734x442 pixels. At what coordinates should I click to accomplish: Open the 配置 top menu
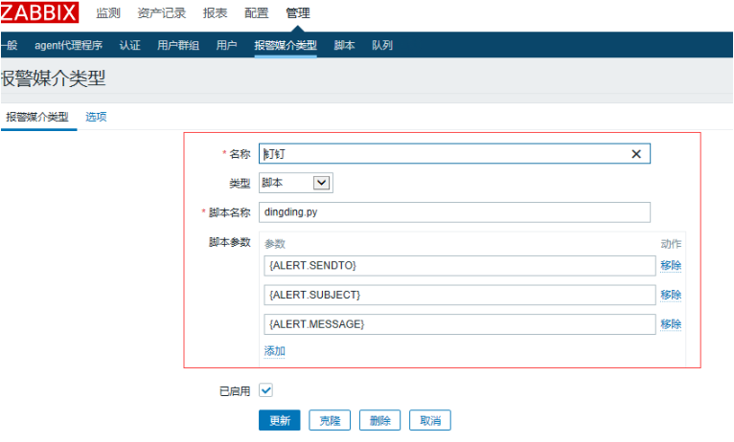[x=257, y=13]
